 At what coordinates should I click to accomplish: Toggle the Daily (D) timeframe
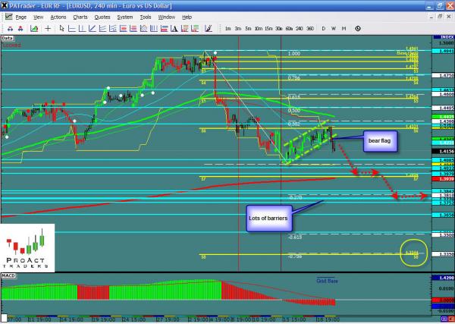coord(324,28)
